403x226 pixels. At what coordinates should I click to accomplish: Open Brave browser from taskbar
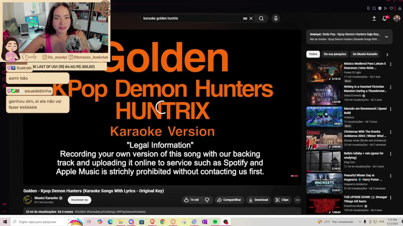click(152, 222)
